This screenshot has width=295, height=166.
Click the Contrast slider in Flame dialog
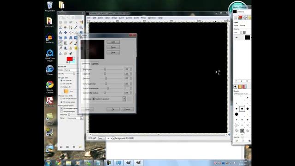point(112,74)
